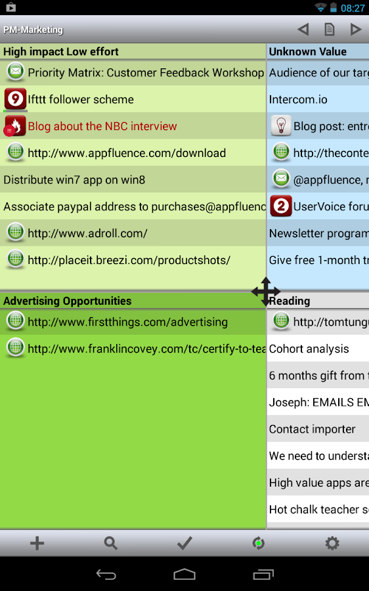Tap lightbulb icon beside Blog post: entre
Viewport: 369px width, 591px height.
(x=281, y=125)
